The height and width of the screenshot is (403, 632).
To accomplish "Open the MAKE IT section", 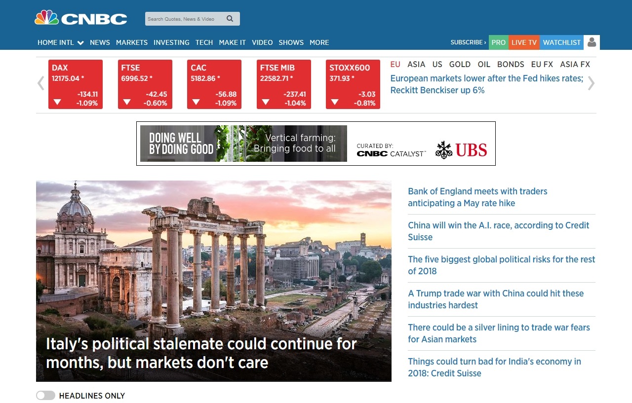I will point(232,42).
